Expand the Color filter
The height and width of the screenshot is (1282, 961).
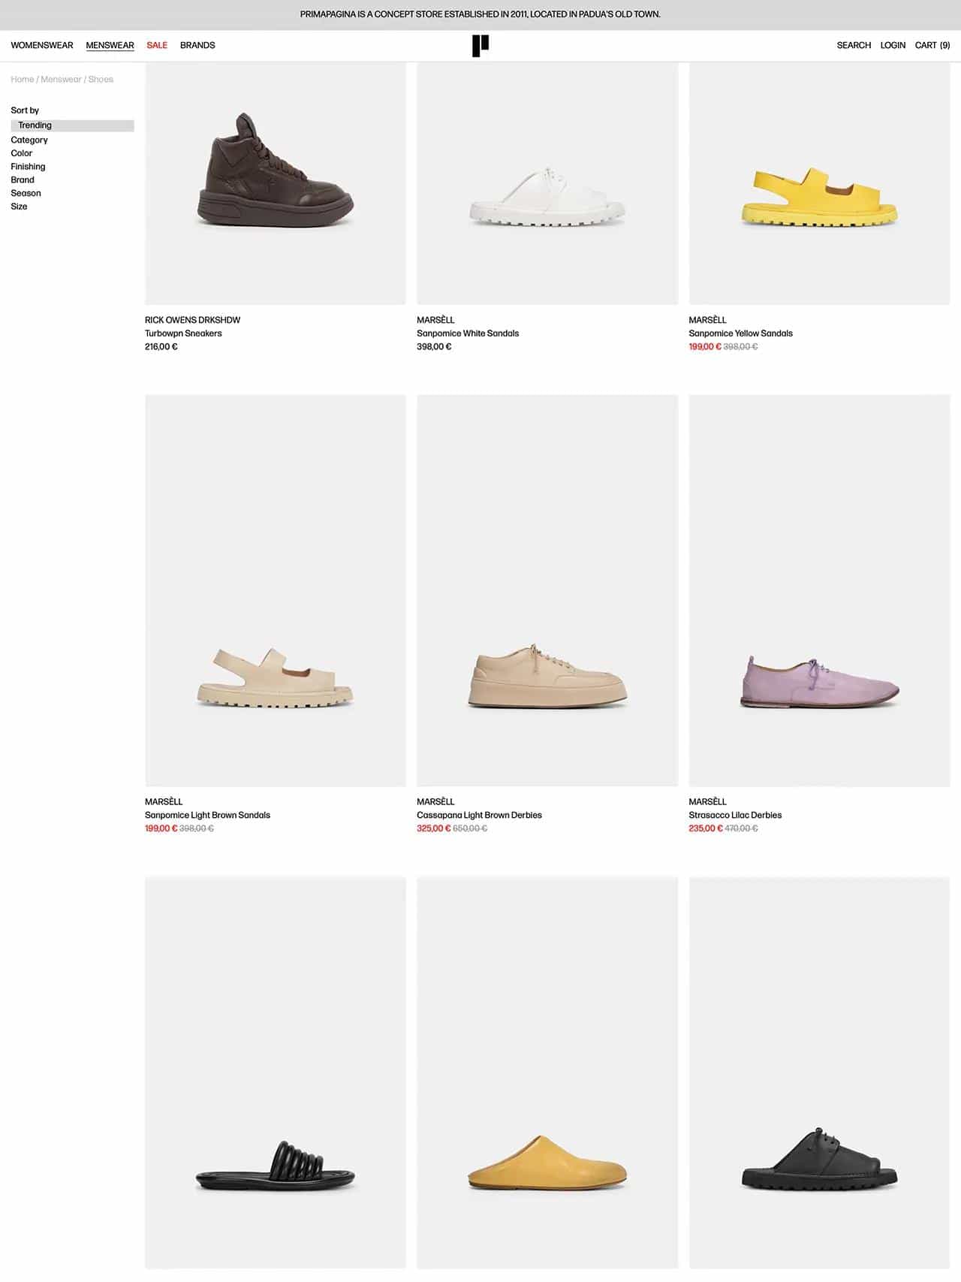pyautogui.click(x=22, y=153)
